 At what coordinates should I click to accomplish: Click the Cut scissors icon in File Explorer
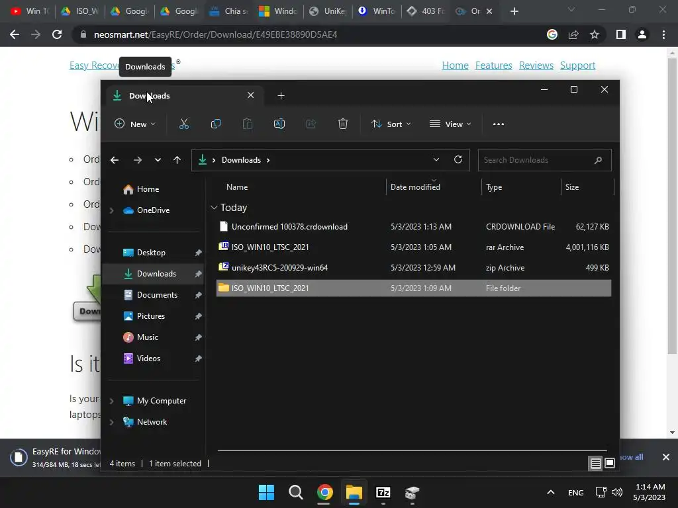[x=184, y=124]
